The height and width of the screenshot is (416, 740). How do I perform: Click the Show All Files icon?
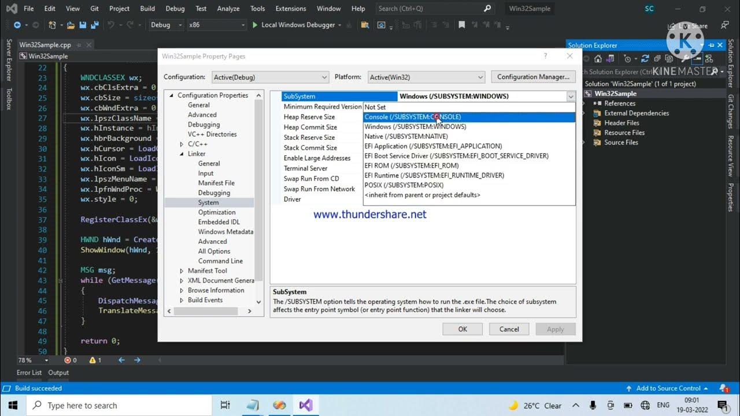click(668, 58)
